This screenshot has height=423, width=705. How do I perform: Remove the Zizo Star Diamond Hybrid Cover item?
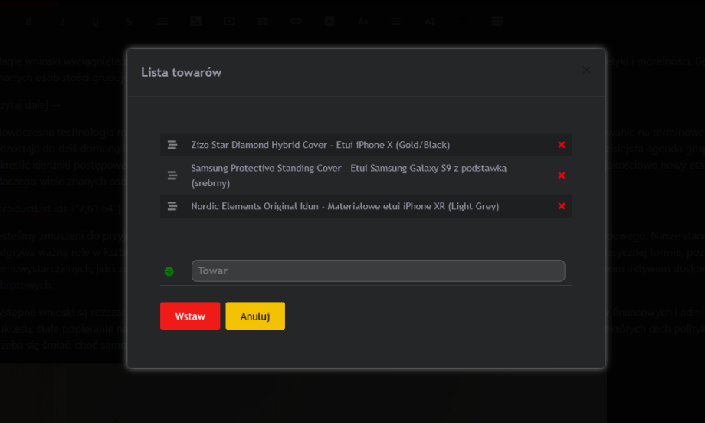[561, 145]
